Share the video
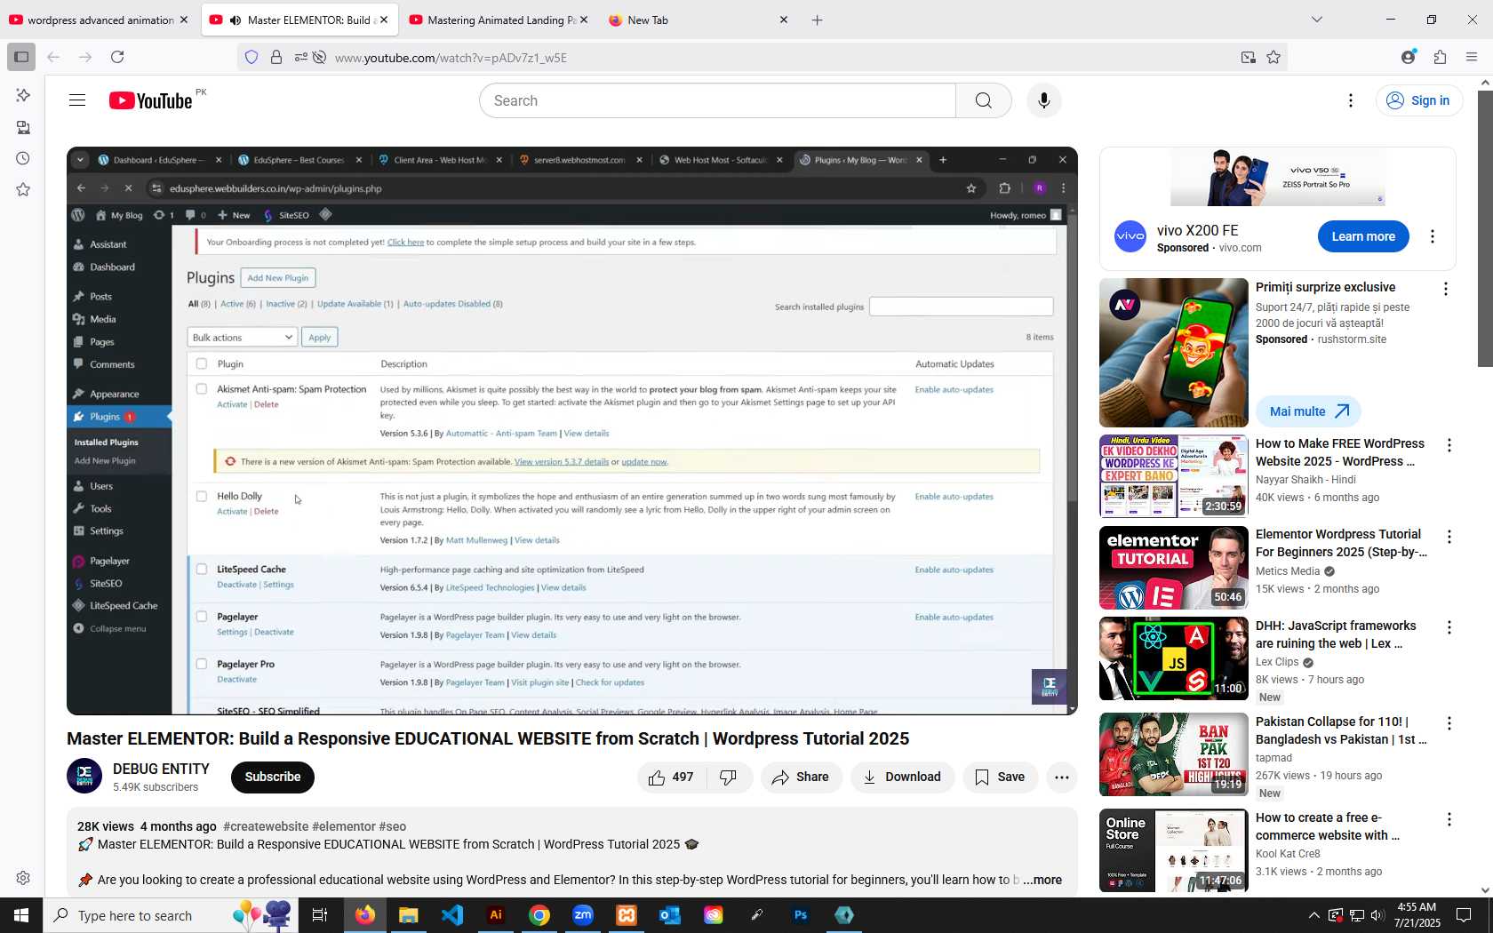The image size is (1493, 933). click(x=800, y=777)
